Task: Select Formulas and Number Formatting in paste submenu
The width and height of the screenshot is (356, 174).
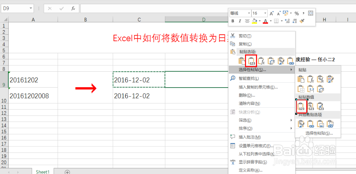Action: coord(321,79)
